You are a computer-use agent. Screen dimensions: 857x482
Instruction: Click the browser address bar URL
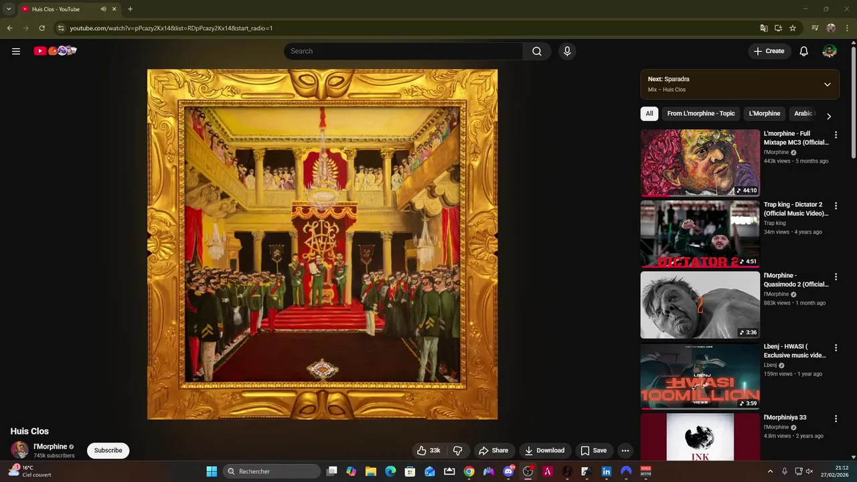[x=171, y=28]
